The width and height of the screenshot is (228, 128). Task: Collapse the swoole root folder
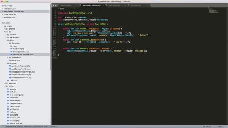[x=3, y=26]
